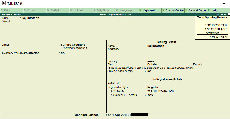The image size is (230, 119).
Task: Select the ledger Name field Raj Infotech
Action: pyautogui.click(x=31, y=18)
